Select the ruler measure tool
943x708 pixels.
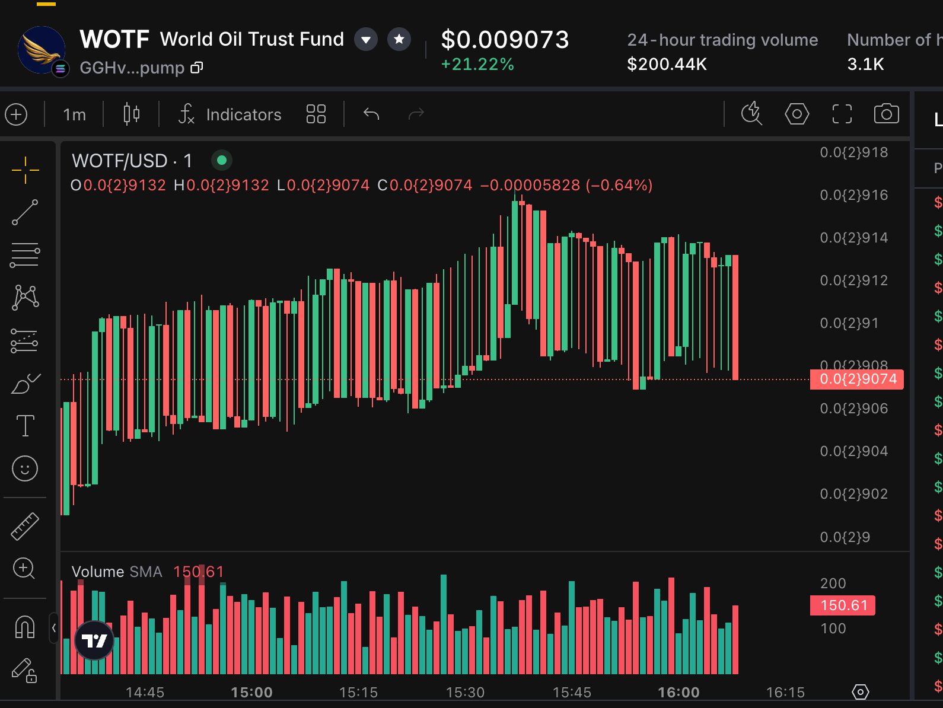point(25,527)
